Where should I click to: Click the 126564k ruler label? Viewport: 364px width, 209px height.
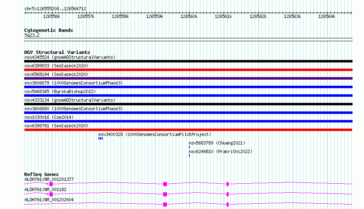tap(327, 17)
